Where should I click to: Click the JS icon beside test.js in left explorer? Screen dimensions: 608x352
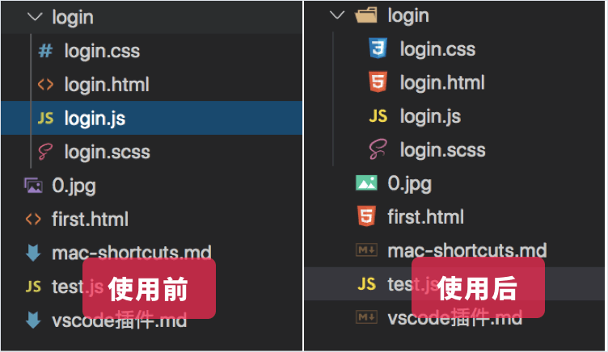33,287
